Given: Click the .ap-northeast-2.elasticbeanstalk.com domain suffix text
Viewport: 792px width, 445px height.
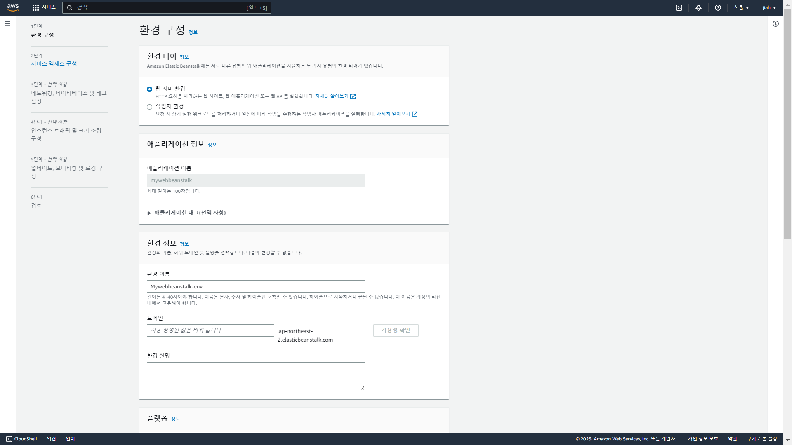Looking at the screenshot, I should click(305, 335).
